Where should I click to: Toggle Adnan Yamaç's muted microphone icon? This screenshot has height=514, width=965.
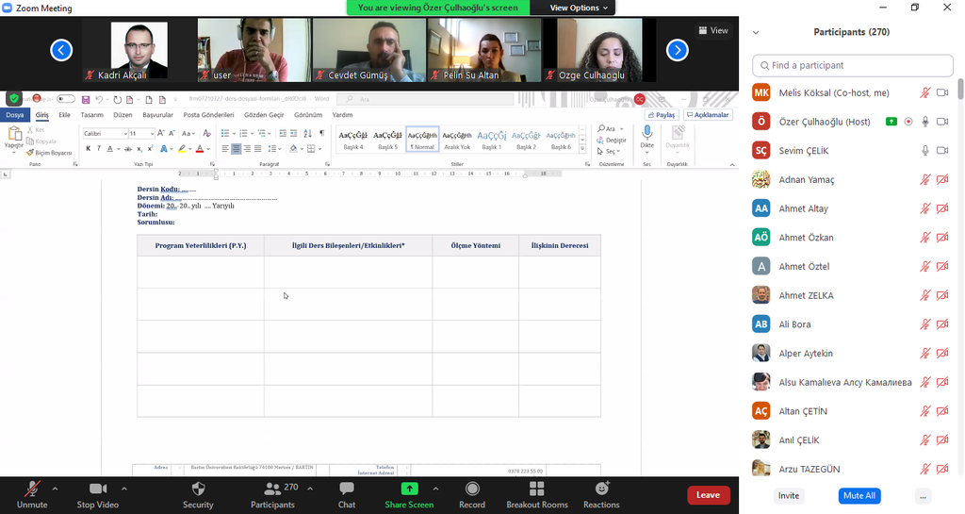(x=925, y=180)
